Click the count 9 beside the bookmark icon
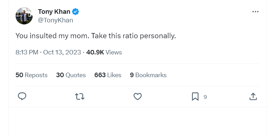Screen dimensions: 268x135 pos(205,97)
